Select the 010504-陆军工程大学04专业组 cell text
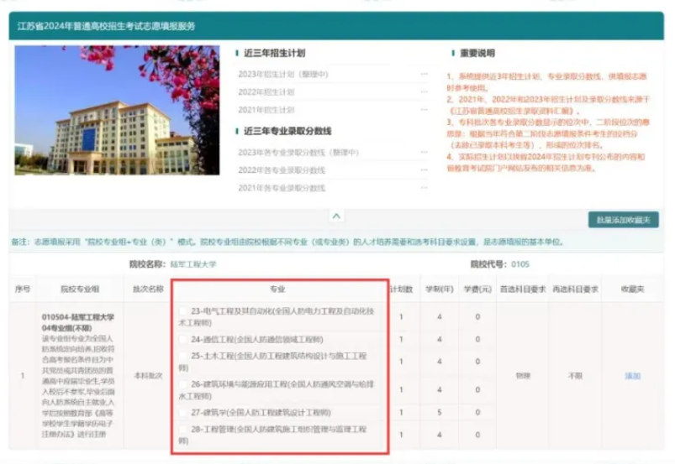 tap(78, 322)
